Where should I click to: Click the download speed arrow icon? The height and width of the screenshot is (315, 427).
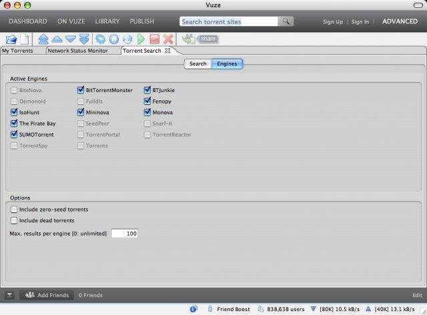(x=314, y=309)
